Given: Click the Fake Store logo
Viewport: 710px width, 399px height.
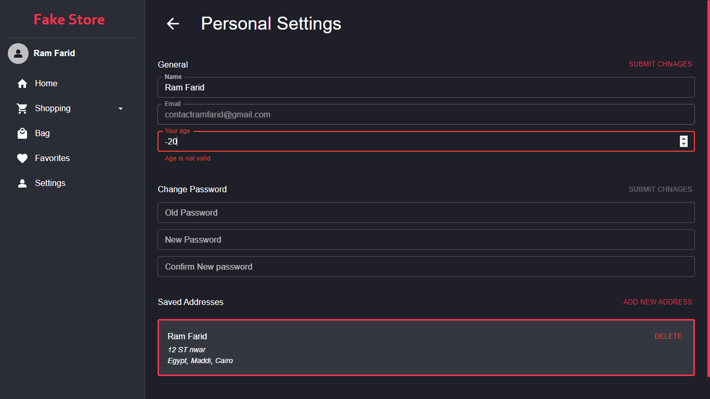Looking at the screenshot, I should tap(69, 20).
